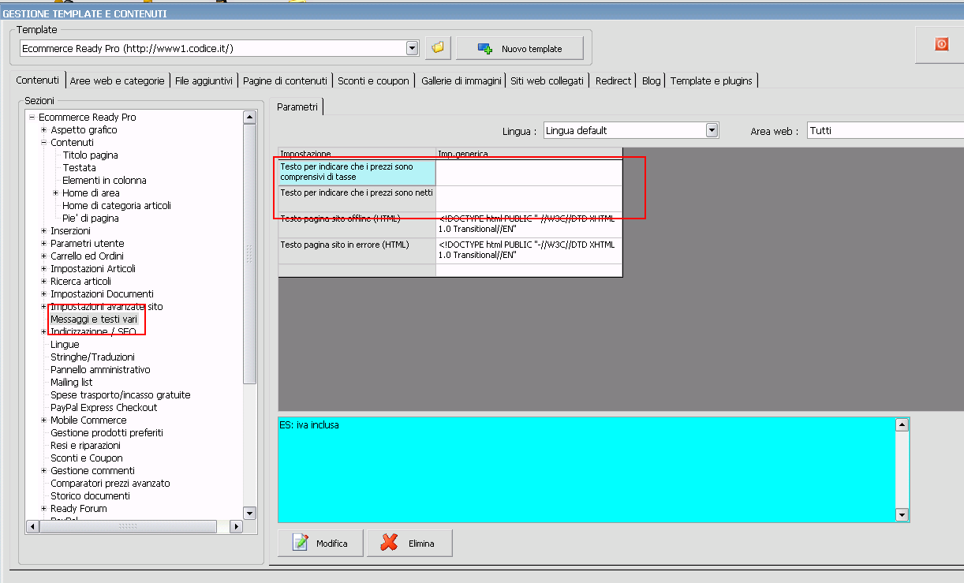Select Comparatori prezzi avanzato item
The height and width of the screenshot is (583, 964).
coord(110,483)
